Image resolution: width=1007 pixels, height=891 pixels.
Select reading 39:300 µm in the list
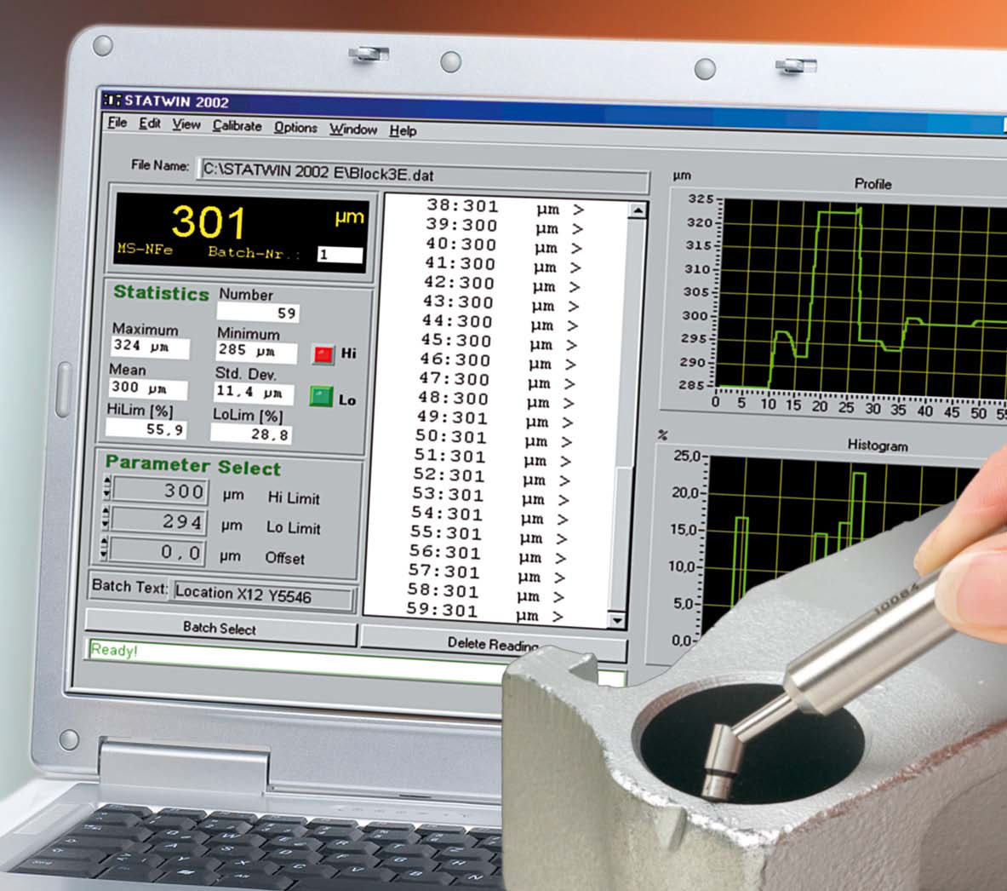tap(504, 227)
